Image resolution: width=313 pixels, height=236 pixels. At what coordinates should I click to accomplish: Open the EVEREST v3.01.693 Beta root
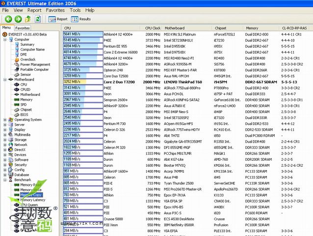pos(27,34)
